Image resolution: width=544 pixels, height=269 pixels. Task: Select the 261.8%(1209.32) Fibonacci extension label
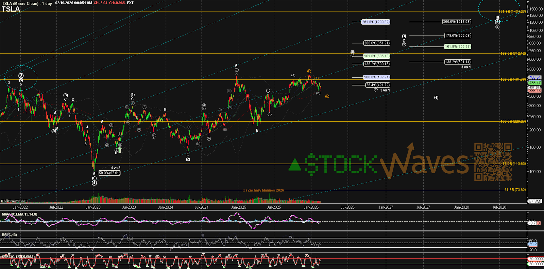375,22
